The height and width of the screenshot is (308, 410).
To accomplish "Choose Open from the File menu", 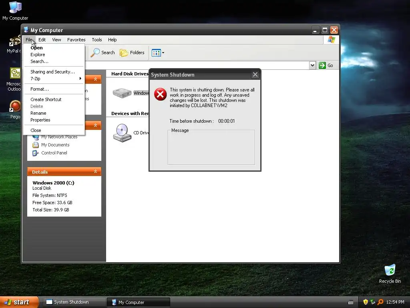I will [54, 48].
